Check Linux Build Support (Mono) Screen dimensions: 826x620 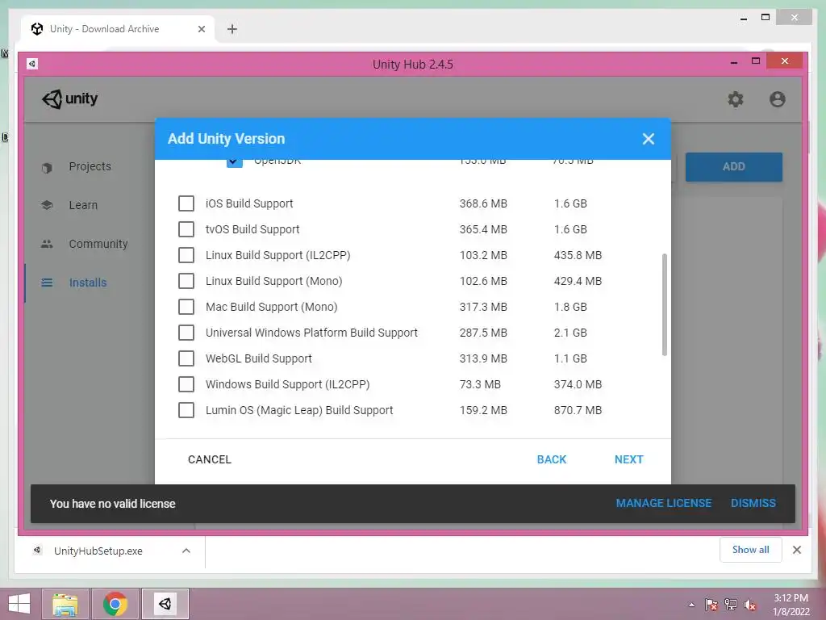tap(186, 281)
